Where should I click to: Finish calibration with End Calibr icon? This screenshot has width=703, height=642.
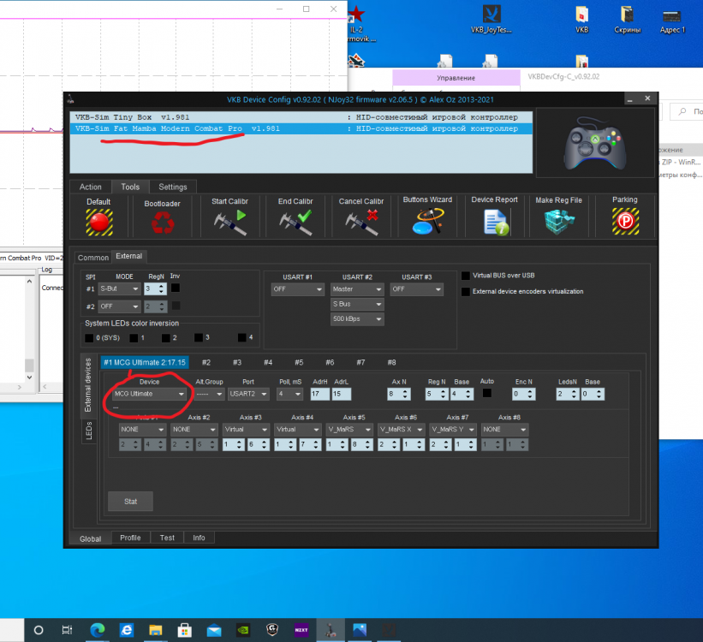(x=295, y=223)
